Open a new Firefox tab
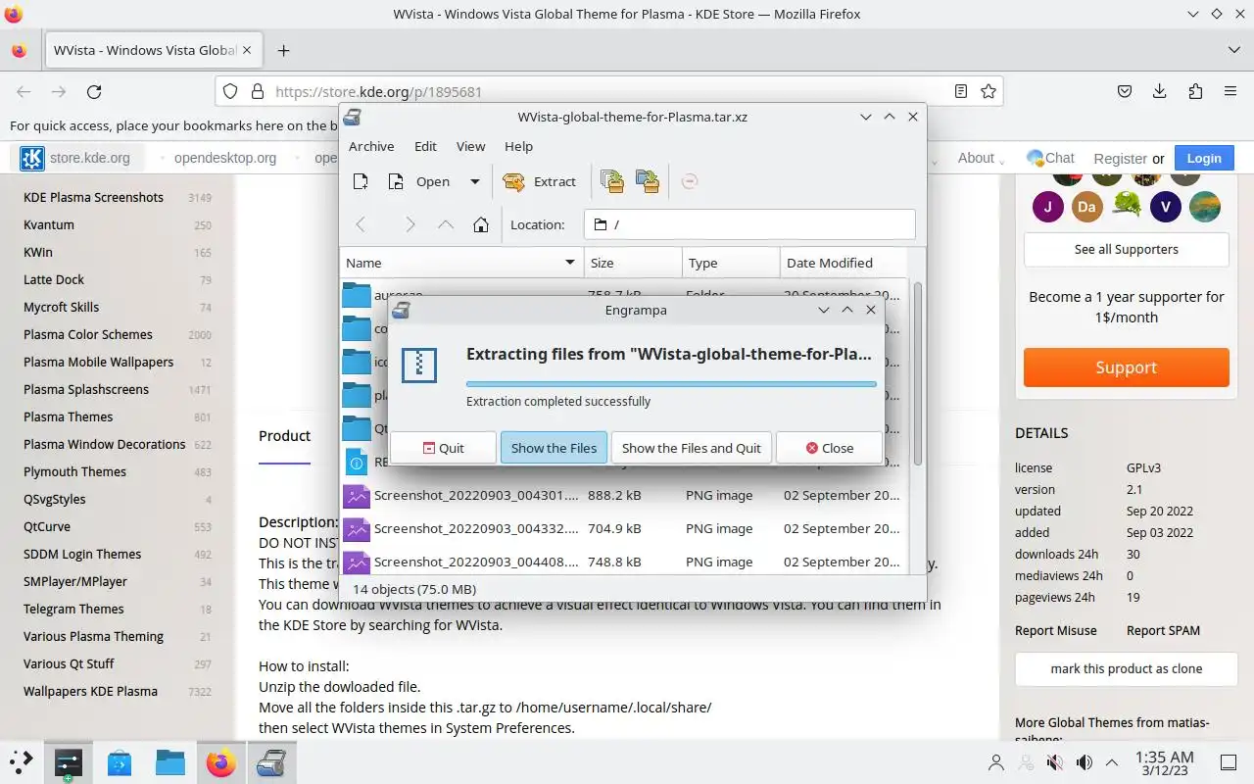1254x784 pixels. [283, 50]
